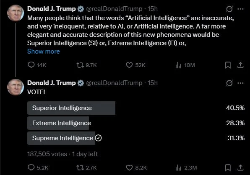The image size is (250, 175).
Task: Open the three-dot menu on first tweet
Action: pos(240,9)
